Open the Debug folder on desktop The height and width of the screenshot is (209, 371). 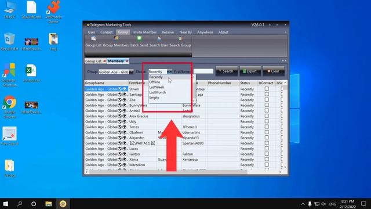9,168
